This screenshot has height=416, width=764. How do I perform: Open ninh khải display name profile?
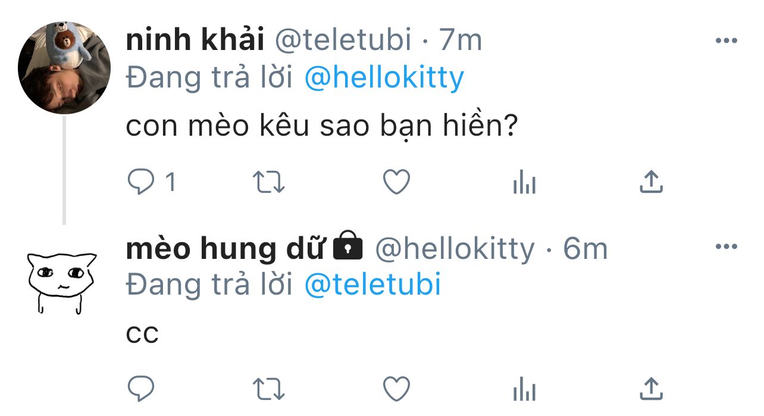click(x=195, y=40)
